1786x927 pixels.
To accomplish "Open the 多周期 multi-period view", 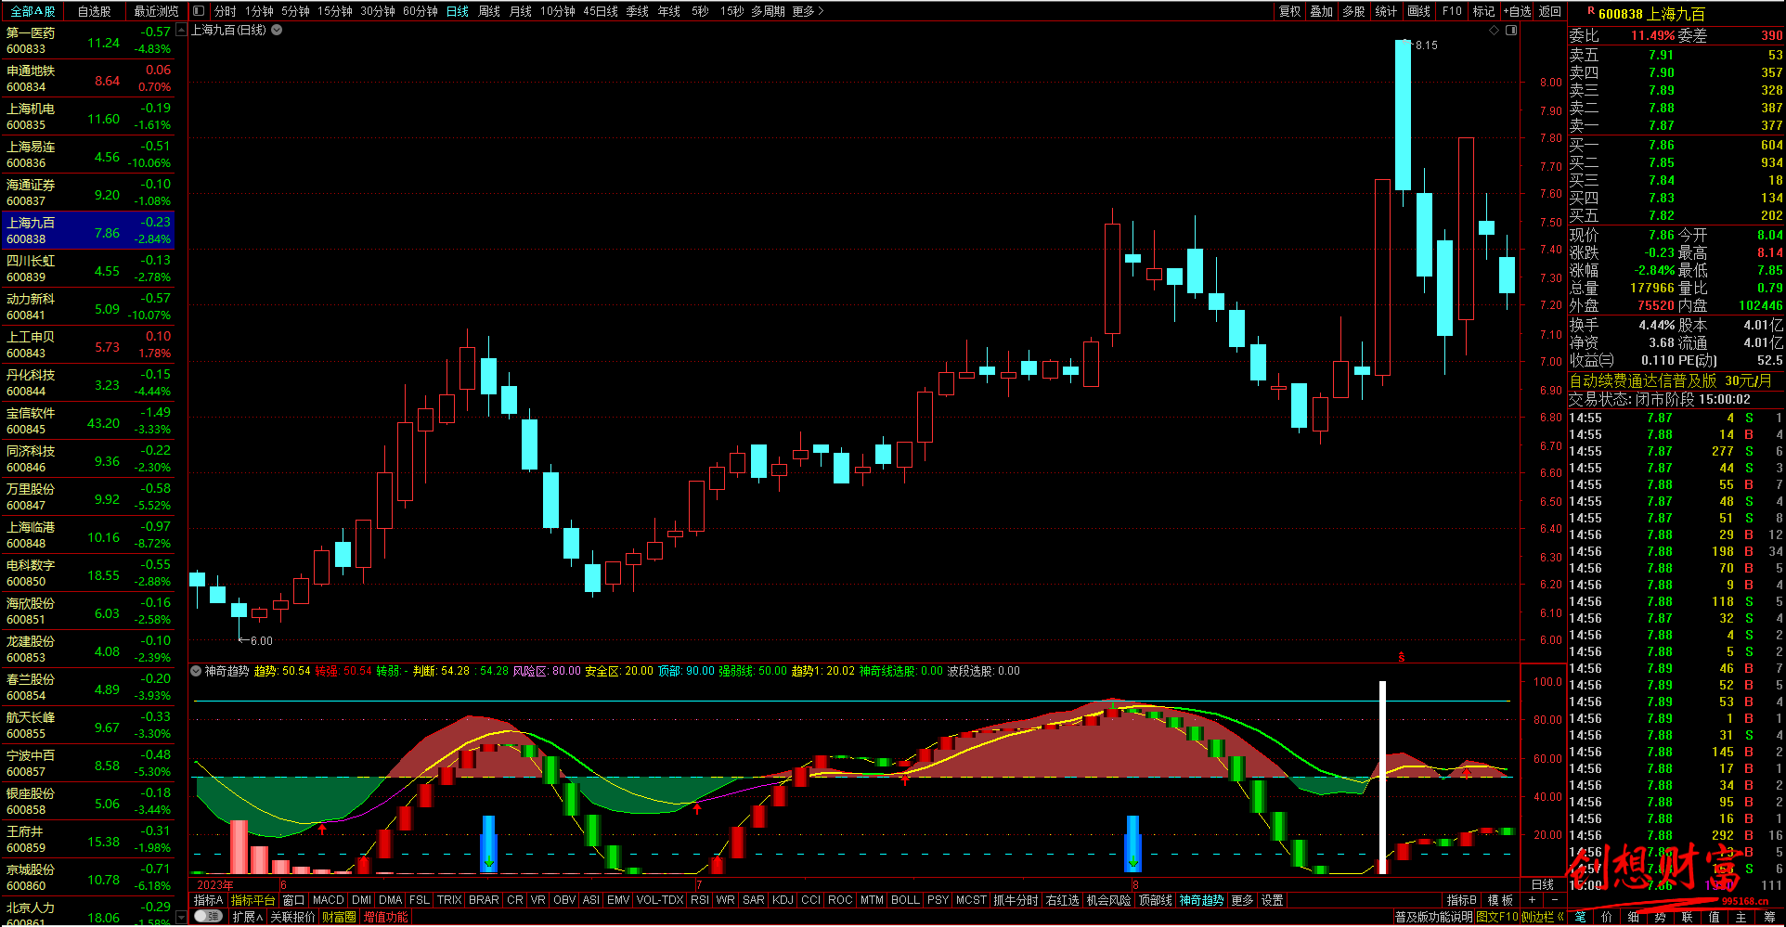I will point(768,11).
